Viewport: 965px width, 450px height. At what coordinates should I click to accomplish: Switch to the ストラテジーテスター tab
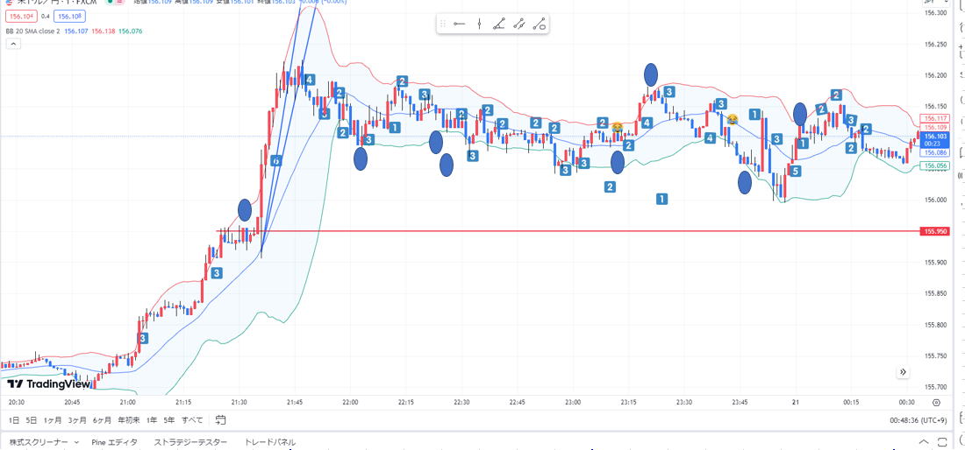[x=190, y=443]
